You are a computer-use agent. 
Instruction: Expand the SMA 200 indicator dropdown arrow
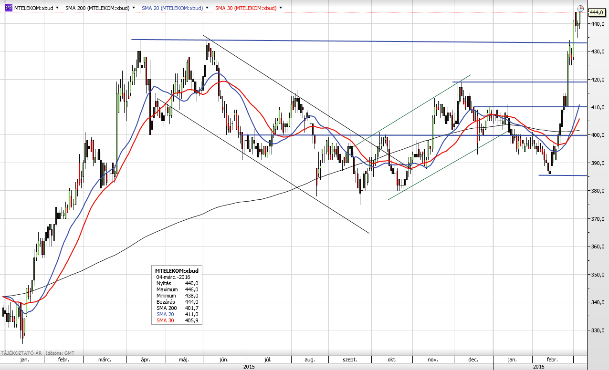[133, 8]
